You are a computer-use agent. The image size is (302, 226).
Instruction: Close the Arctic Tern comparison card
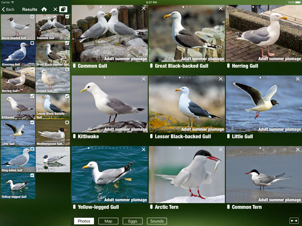point(221,149)
